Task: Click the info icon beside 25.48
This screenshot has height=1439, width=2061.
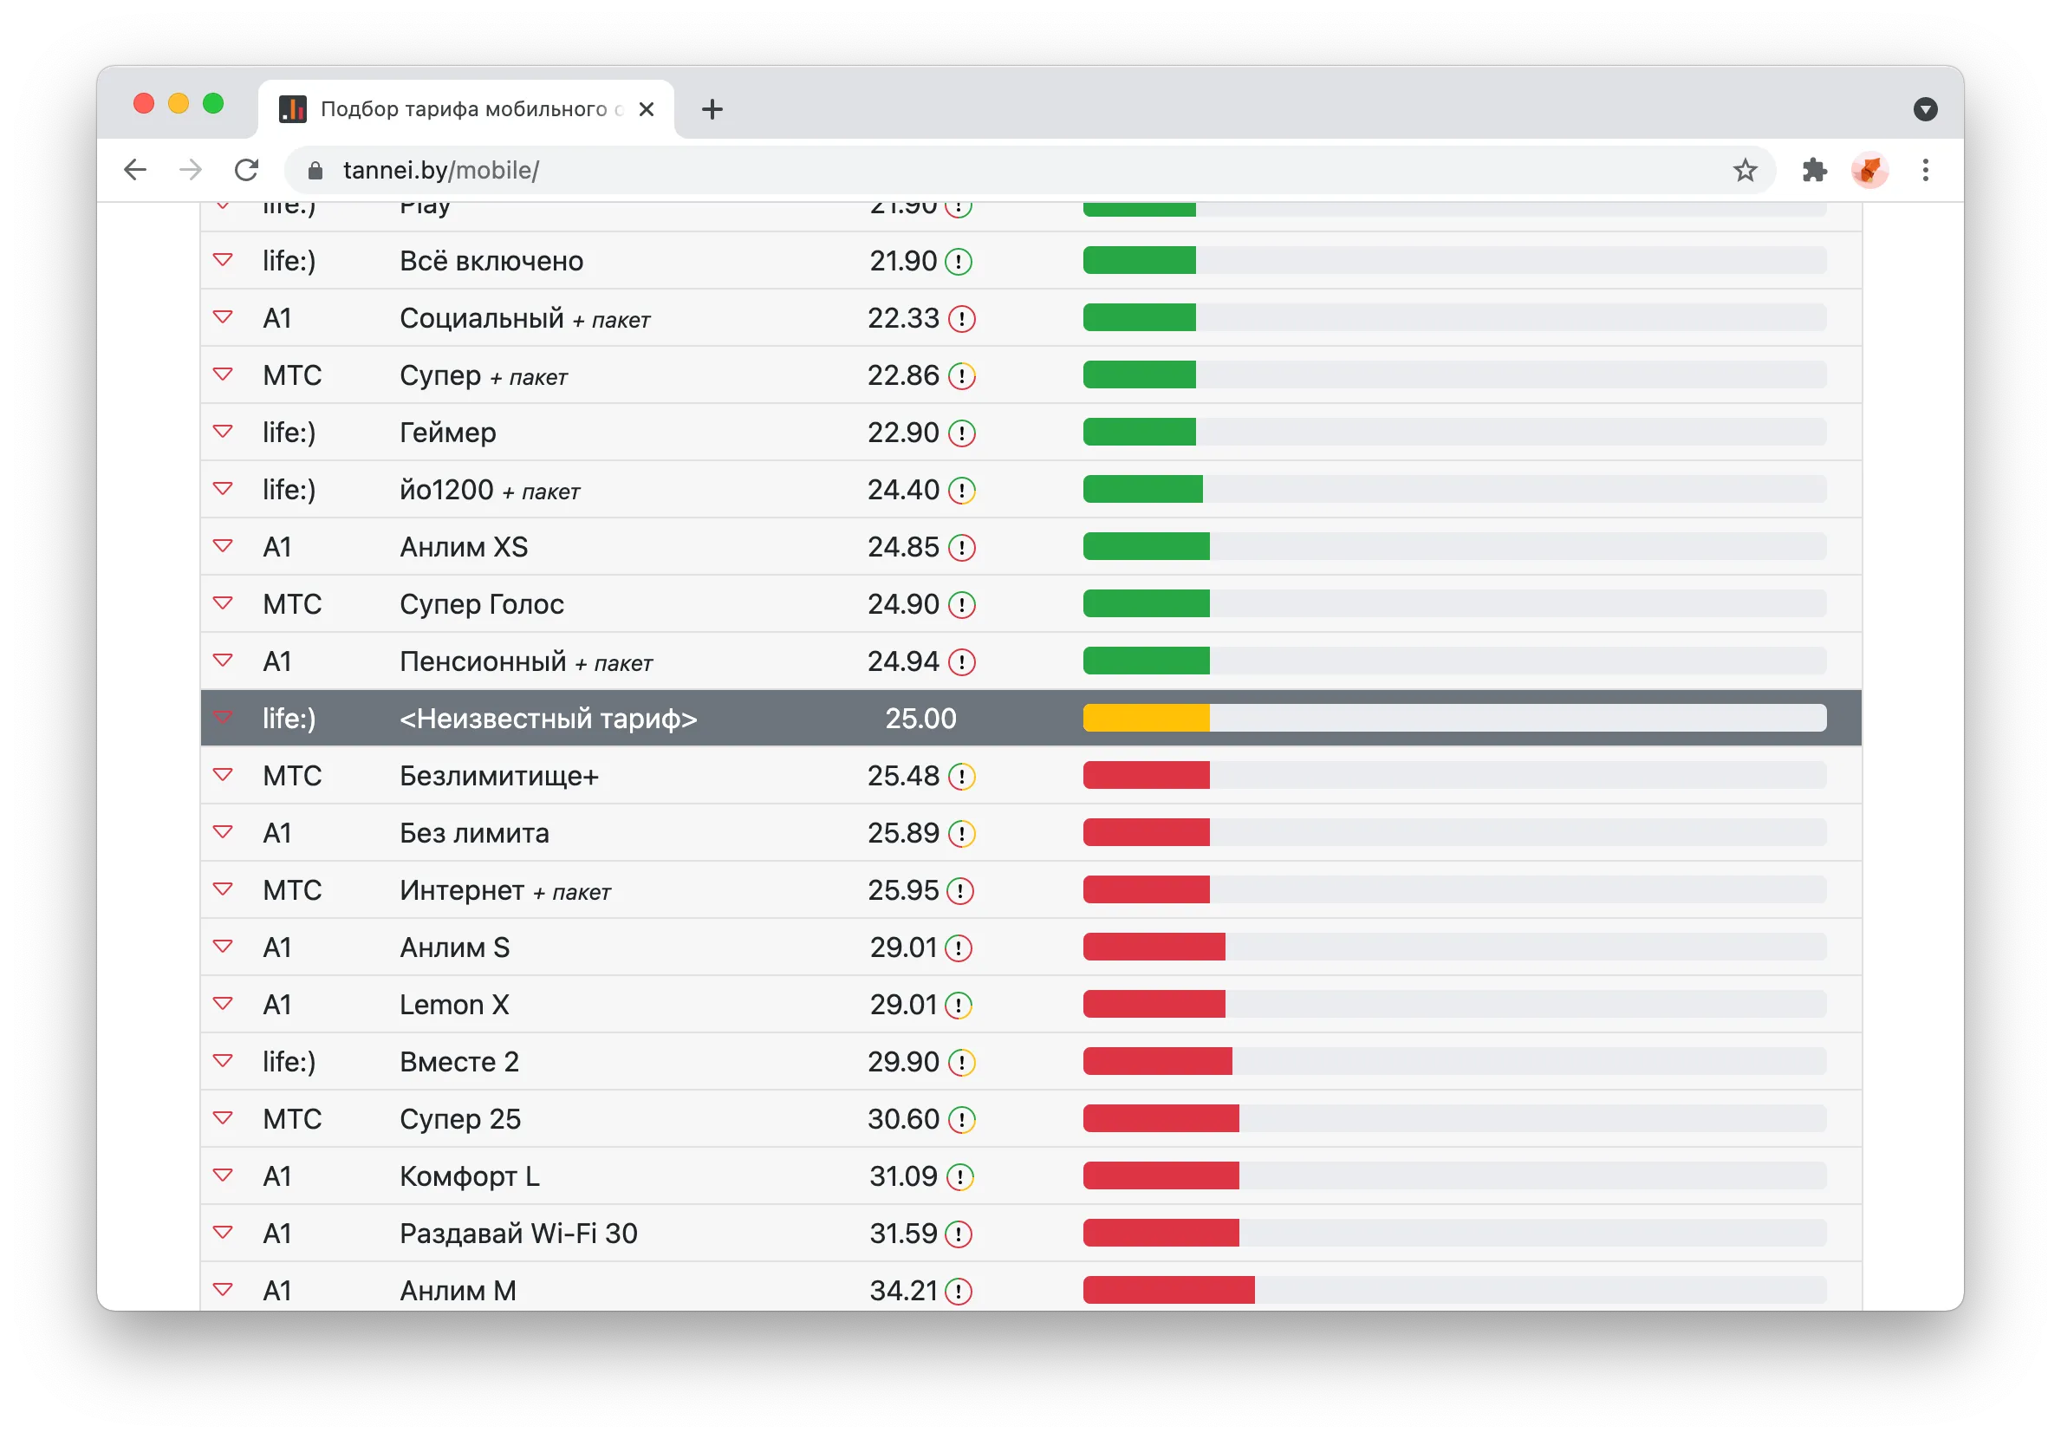Action: pyautogui.click(x=961, y=776)
